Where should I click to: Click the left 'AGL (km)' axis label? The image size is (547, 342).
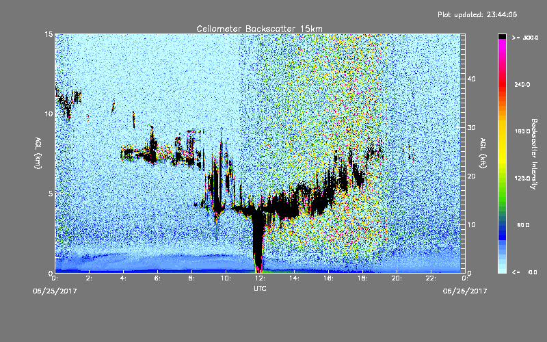[x=38, y=153]
